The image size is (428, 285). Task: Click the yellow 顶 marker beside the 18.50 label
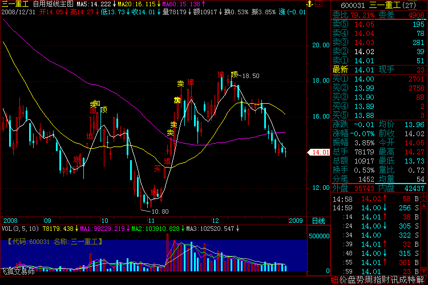[235, 74]
